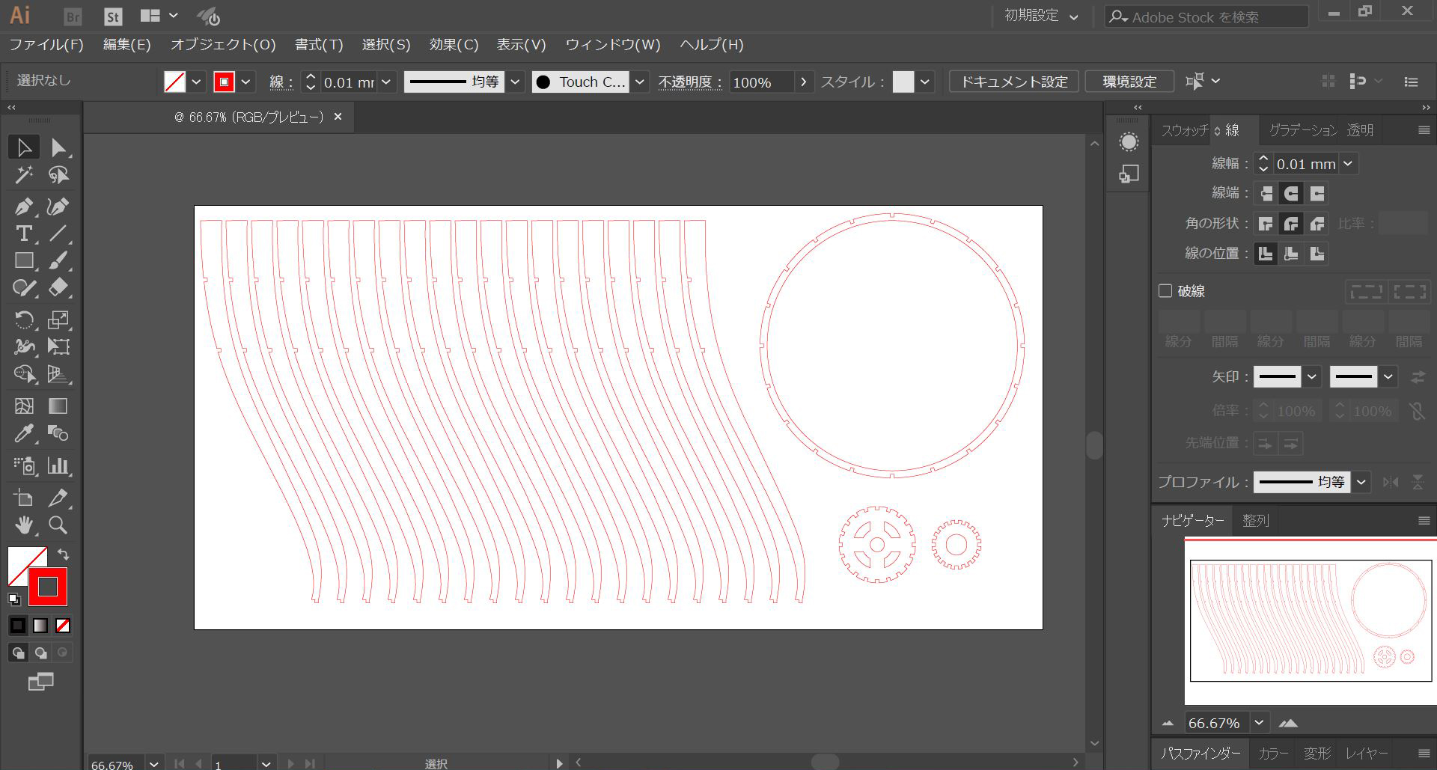Image resolution: width=1437 pixels, height=770 pixels.
Task: Select the Blend tool
Action: point(58,433)
